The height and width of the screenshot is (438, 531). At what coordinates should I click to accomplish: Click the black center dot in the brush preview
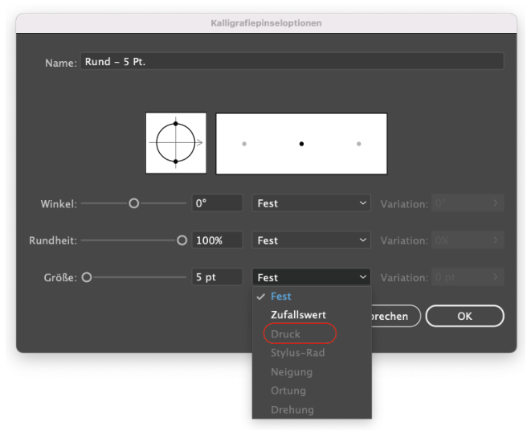(x=301, y=144)
